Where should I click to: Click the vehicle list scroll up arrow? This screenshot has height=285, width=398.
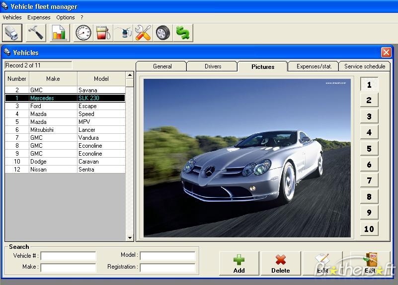point(130,75)
